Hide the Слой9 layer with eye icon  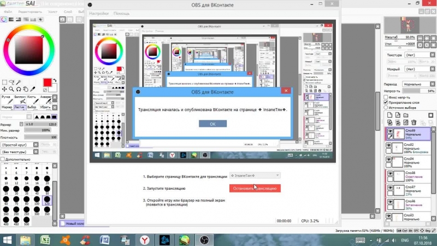(x=390, y=131)
